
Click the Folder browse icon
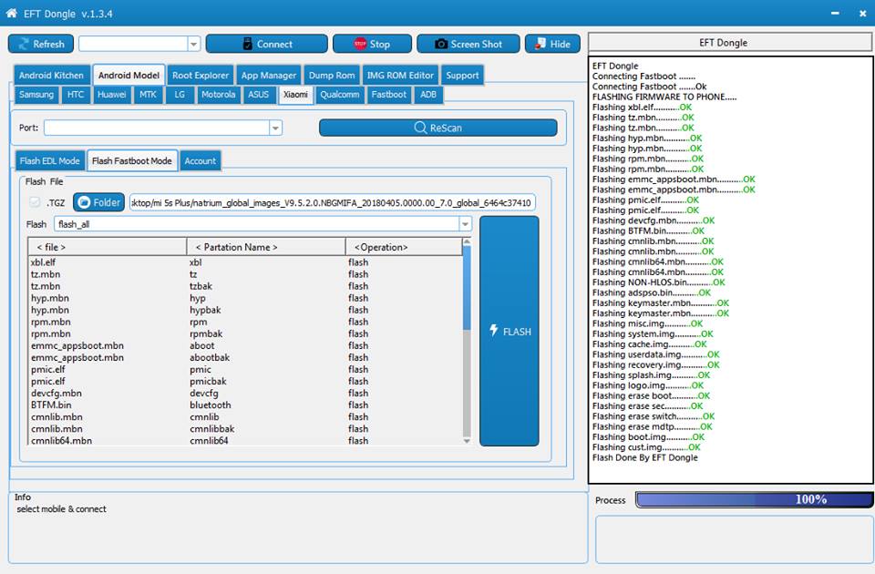point(84,202)
